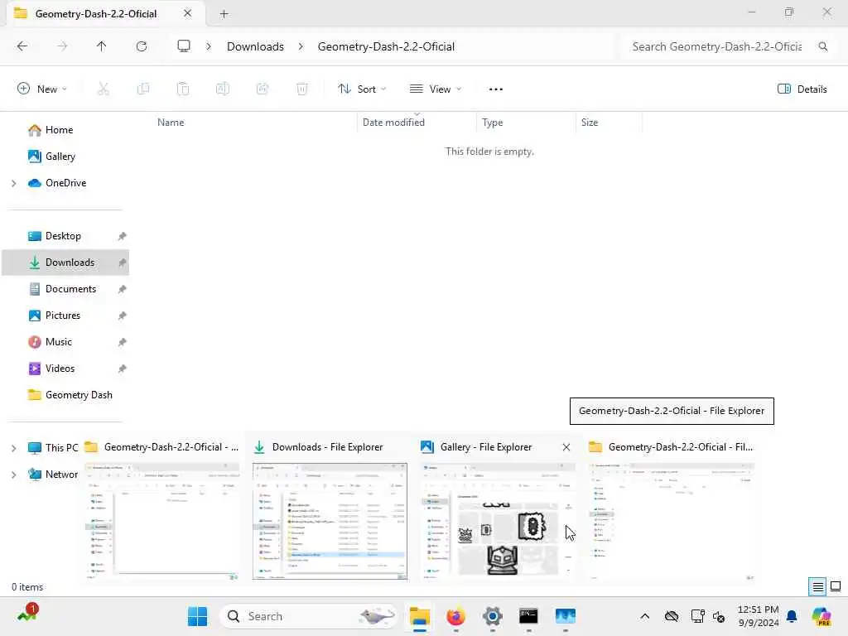The width and height of the screenshot is (848, 636).
Task: Select the Downloads - File Explorer window preview
Action: click(330, 508)
